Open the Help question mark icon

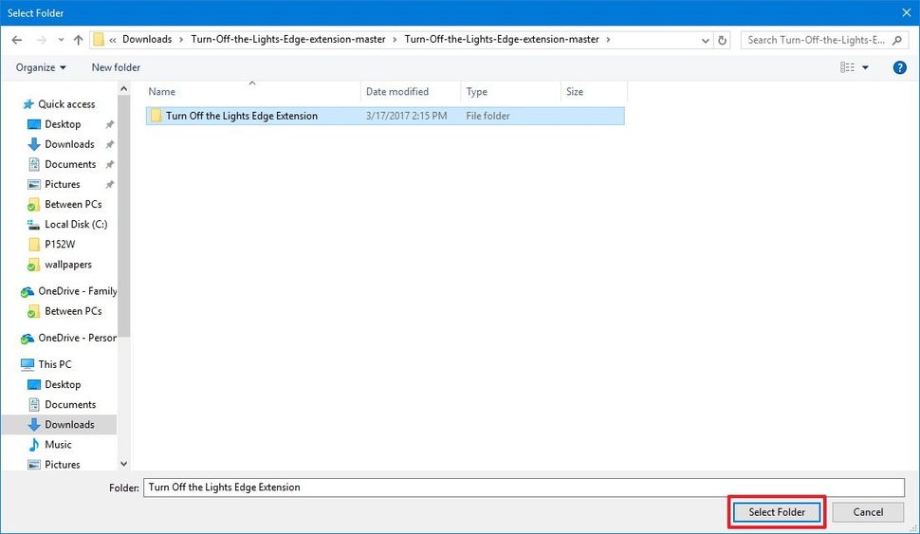click(x=899, y=67)
